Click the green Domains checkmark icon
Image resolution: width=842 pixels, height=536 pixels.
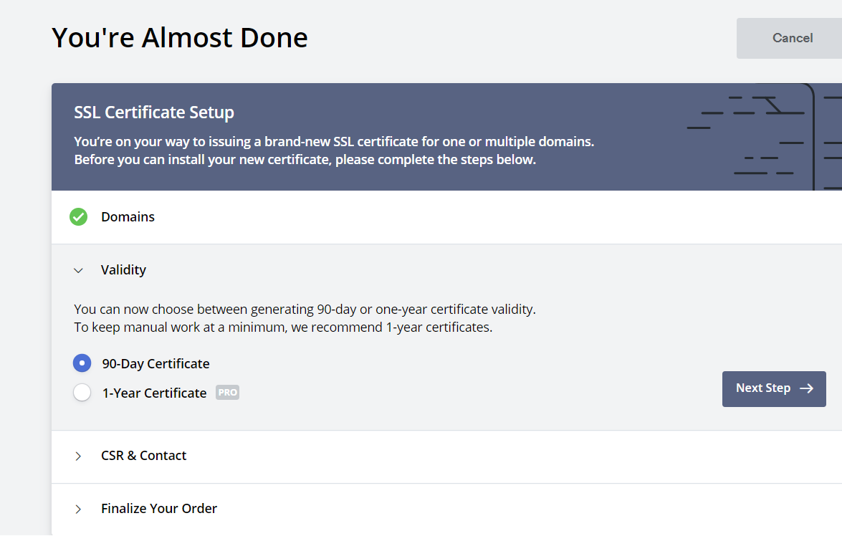click(78, 217)
